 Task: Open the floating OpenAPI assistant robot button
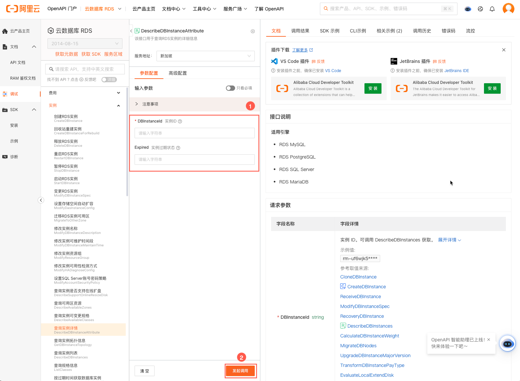click(x=508, y=344)
